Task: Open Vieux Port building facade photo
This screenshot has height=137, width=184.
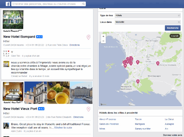Action: pos(36,93)
